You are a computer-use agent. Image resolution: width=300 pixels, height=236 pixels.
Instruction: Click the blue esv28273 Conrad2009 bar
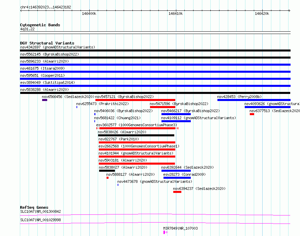point(177,178)
